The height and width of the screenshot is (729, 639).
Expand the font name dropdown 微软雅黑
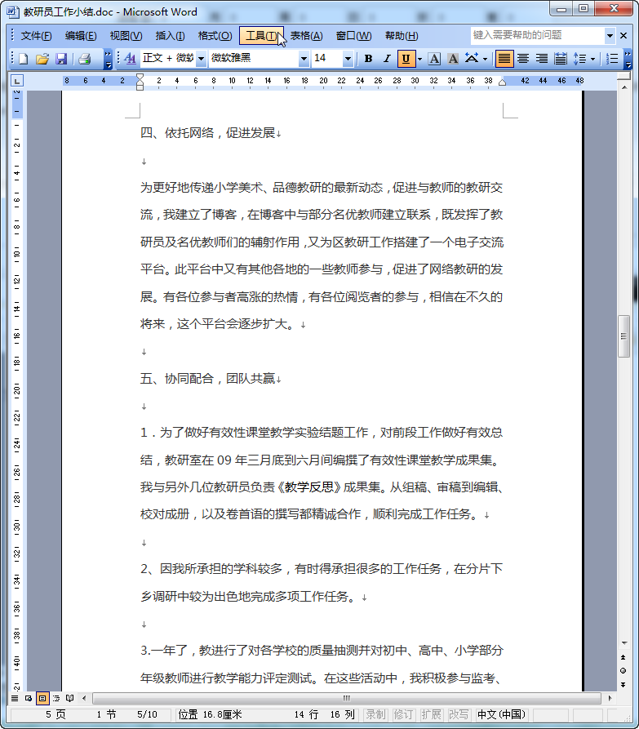[304, 59]
